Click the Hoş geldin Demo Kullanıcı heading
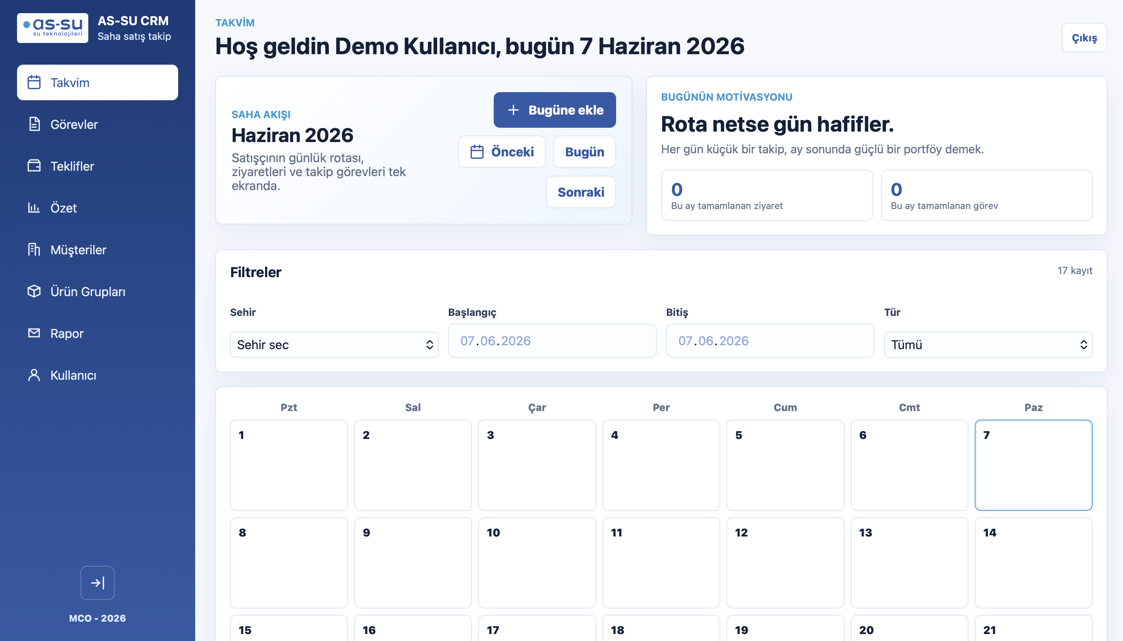 (x=479, y=46)
